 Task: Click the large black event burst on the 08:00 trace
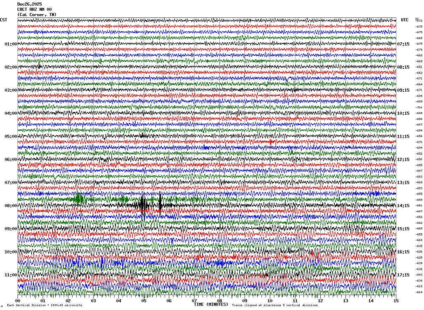(x=143, y=205)
